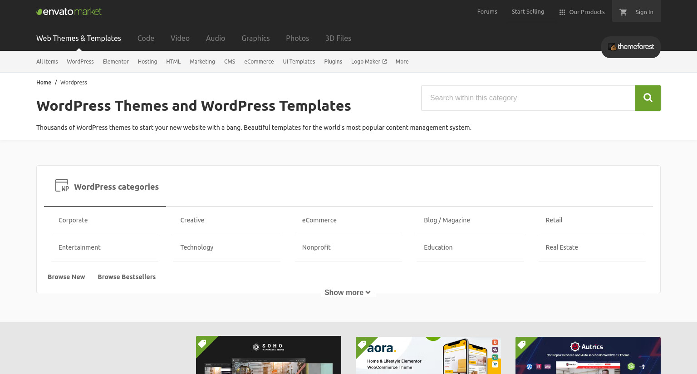Image resolution: width=697 pixels, height=374 pixels.
Task: Expand categories with Show more
Action: point(348,292)
